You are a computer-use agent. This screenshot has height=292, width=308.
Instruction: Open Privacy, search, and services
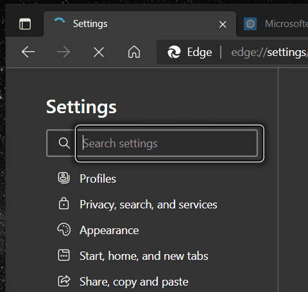(x=148, y=205)
